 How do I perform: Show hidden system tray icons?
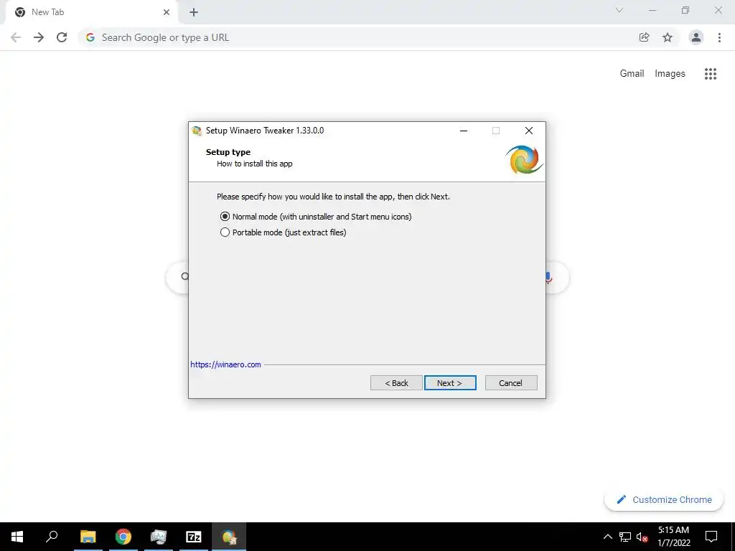pyautogui.click(x=607, y=537)
